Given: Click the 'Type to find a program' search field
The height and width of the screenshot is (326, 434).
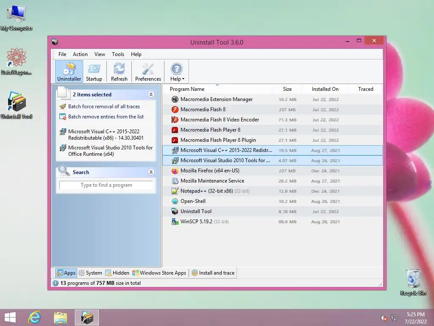Looking at the screenshot, I should tap(106, 185).
